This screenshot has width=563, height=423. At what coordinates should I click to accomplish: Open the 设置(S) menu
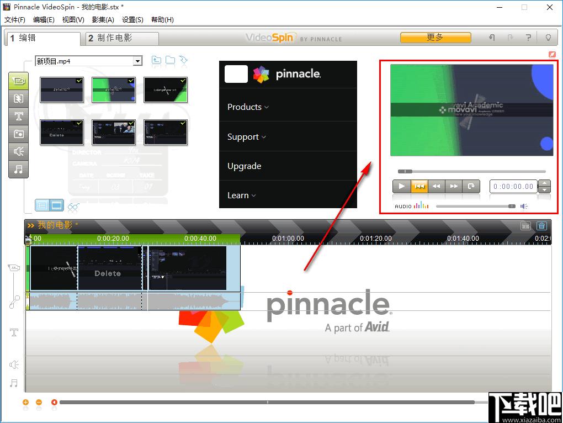[132, 20]
